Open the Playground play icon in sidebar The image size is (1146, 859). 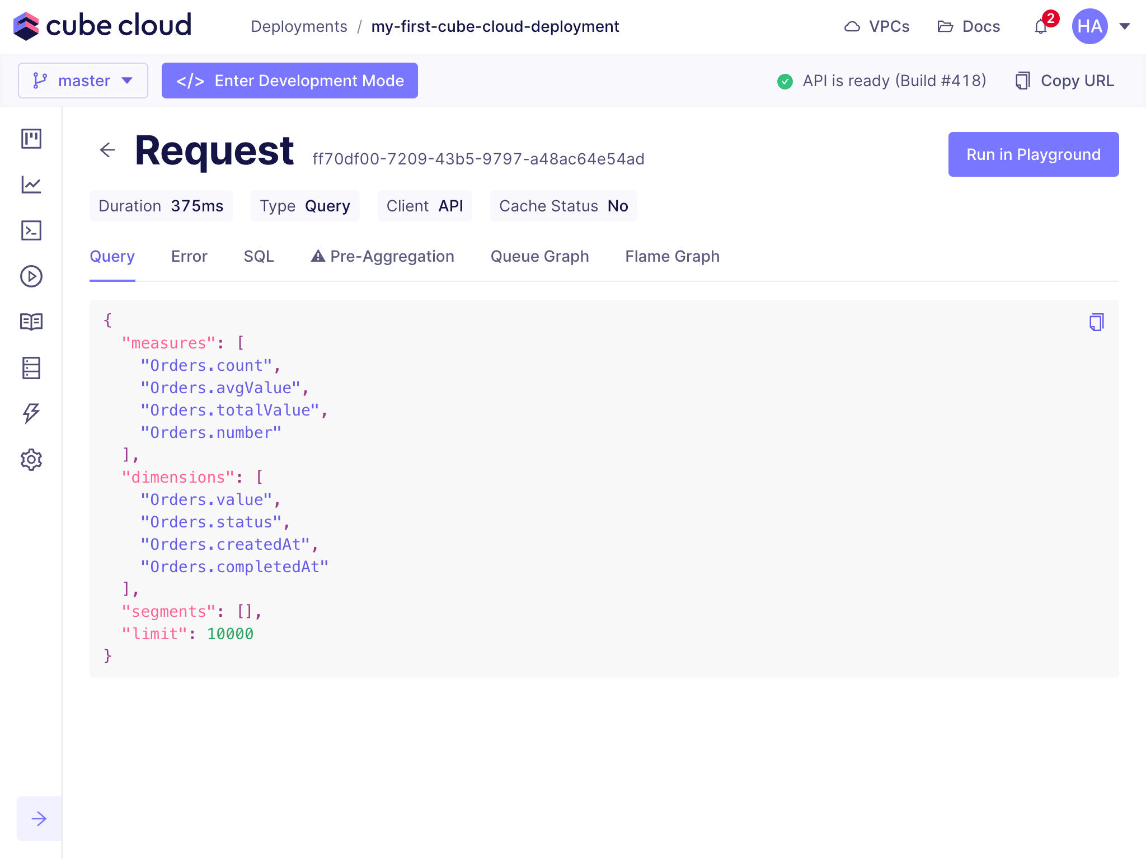[31, 276]
